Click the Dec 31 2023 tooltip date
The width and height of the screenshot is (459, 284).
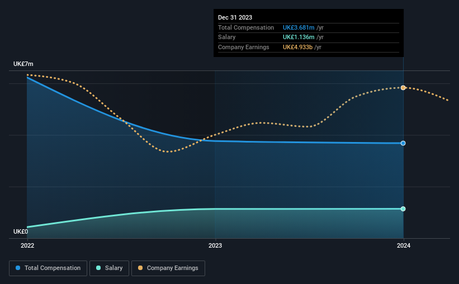[x=235, y=17]
